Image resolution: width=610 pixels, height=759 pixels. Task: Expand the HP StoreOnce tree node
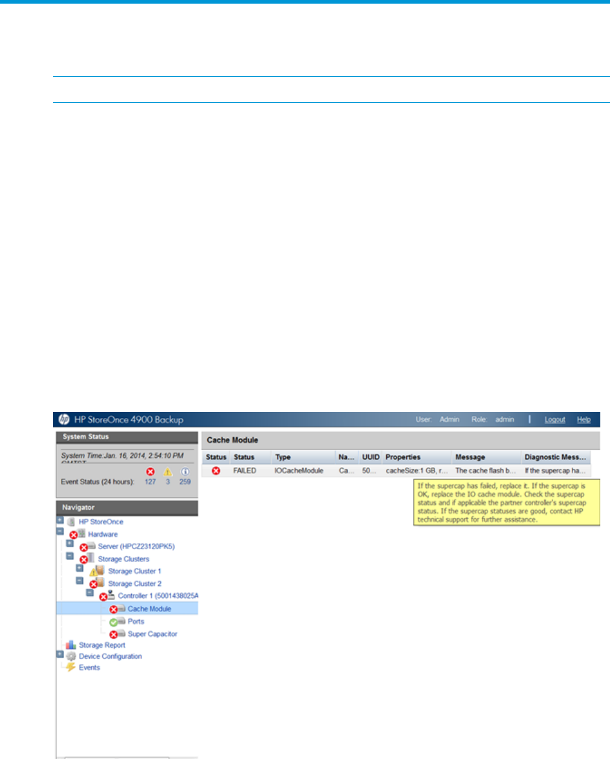coord(60,520)
